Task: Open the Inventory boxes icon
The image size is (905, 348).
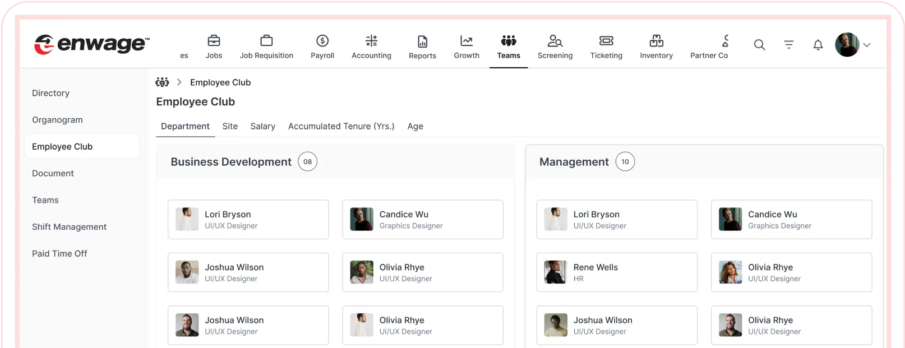Action: (x=656, y=41)
